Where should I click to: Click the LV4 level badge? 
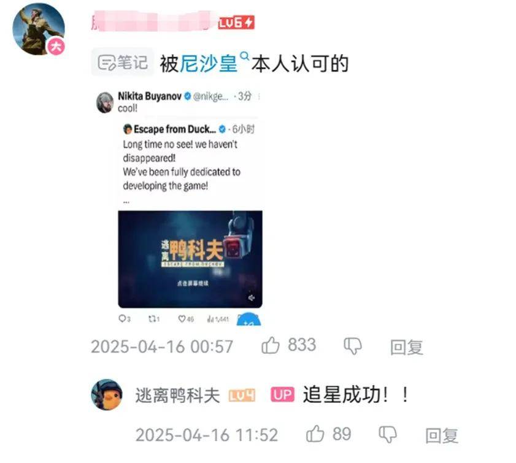(242, 396)
